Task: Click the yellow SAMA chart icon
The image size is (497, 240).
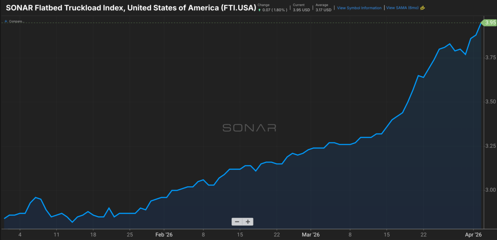Action: click(x=423, y=8)
